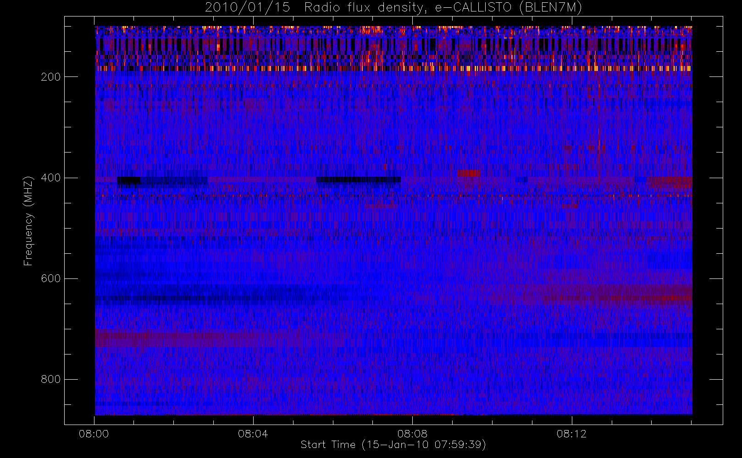Image resolution: width=742 pixels, height=458 pixels.
Task: Click the 08:08 time tick label
Action: pyautogui.click(x=412, y=434)
